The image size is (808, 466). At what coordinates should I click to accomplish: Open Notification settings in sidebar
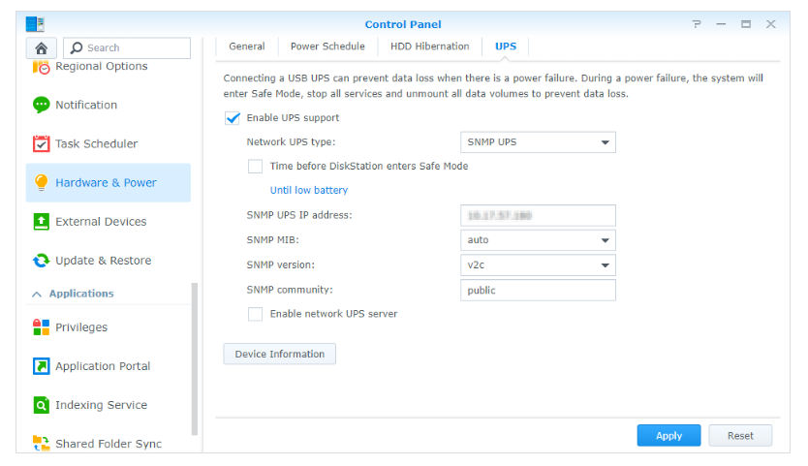click(x=109, y=106)
